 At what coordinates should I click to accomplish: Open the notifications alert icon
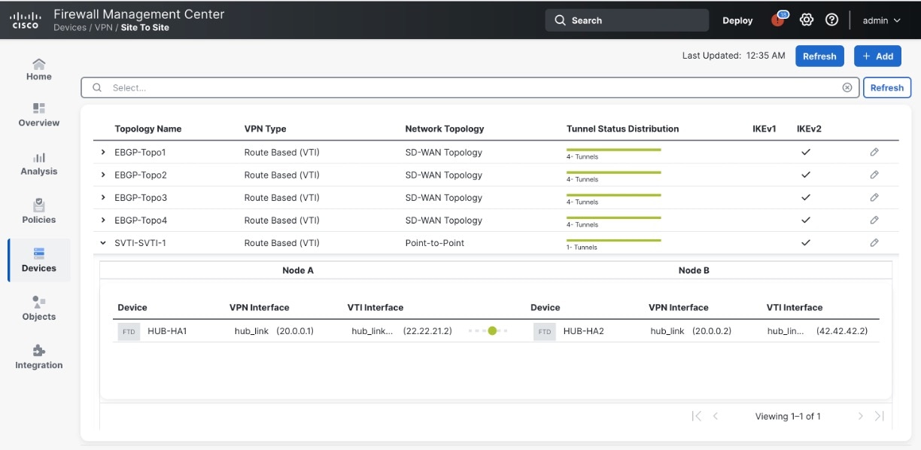(x=778, y=20)
